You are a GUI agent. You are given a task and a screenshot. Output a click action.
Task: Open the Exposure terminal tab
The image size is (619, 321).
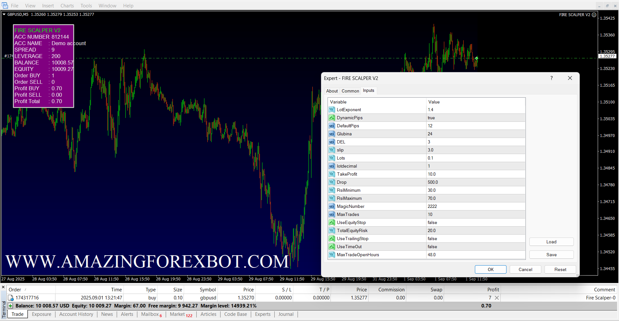(x=42, y=314)
